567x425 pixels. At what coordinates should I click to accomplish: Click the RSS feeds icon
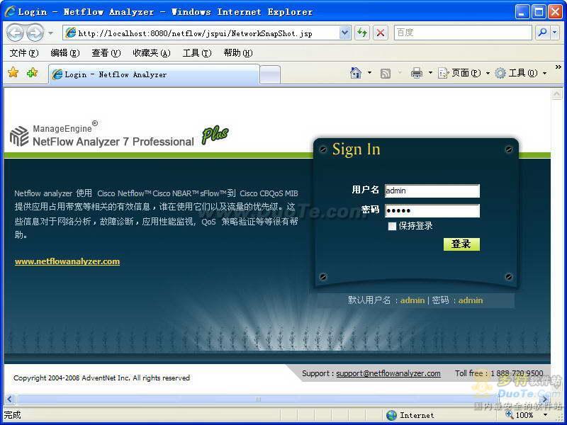pos(386,73)
